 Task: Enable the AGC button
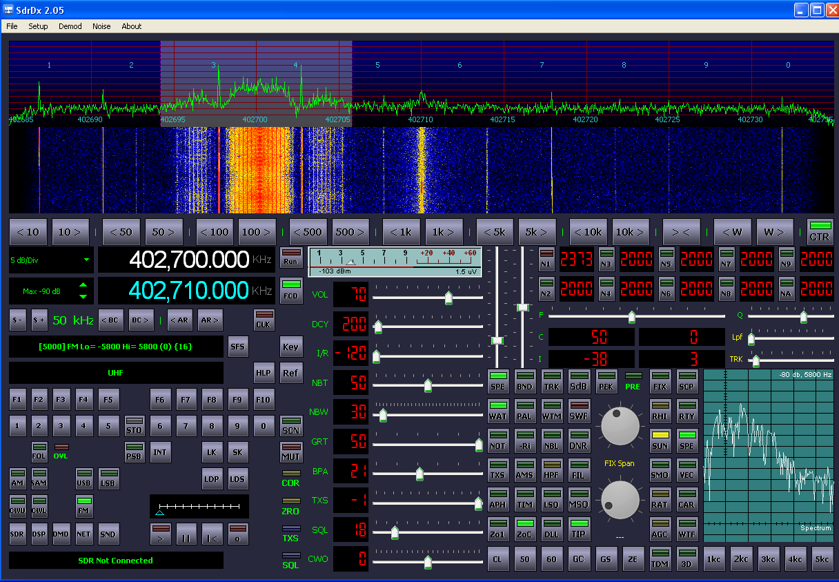(x=660, y=530)
